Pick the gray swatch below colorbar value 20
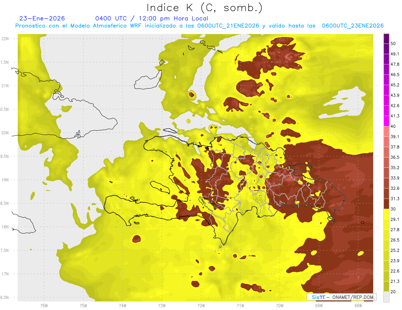 click(386, 297)
